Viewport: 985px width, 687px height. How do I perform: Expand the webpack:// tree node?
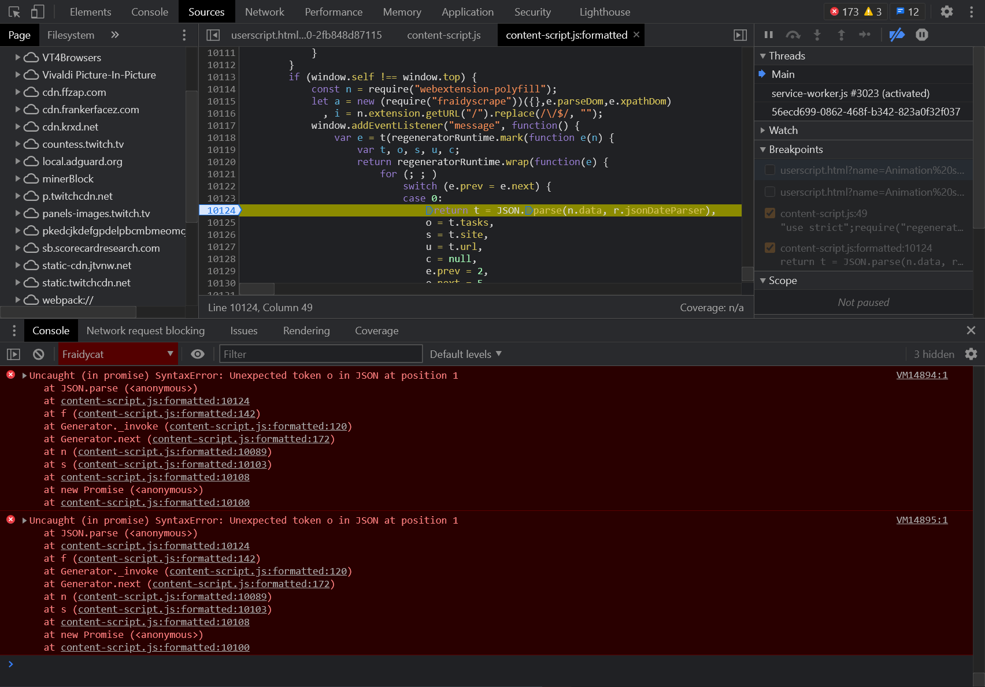[x=18, y=300]
